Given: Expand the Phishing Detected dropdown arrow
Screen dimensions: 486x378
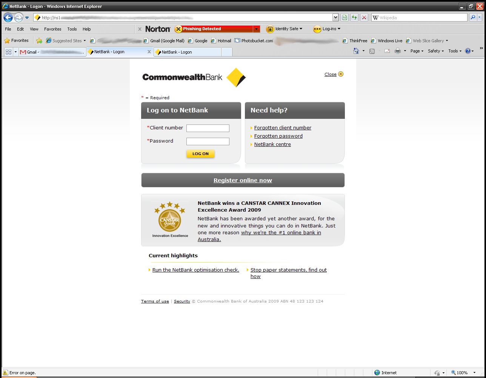Looking at the screenshot, I should 257,29.
